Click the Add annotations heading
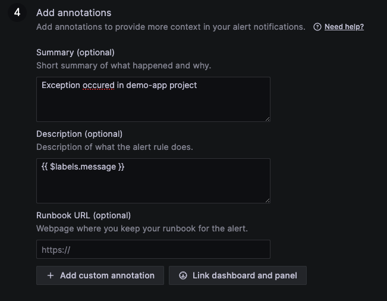The image size is (387, 301). [x=74, y=12]
